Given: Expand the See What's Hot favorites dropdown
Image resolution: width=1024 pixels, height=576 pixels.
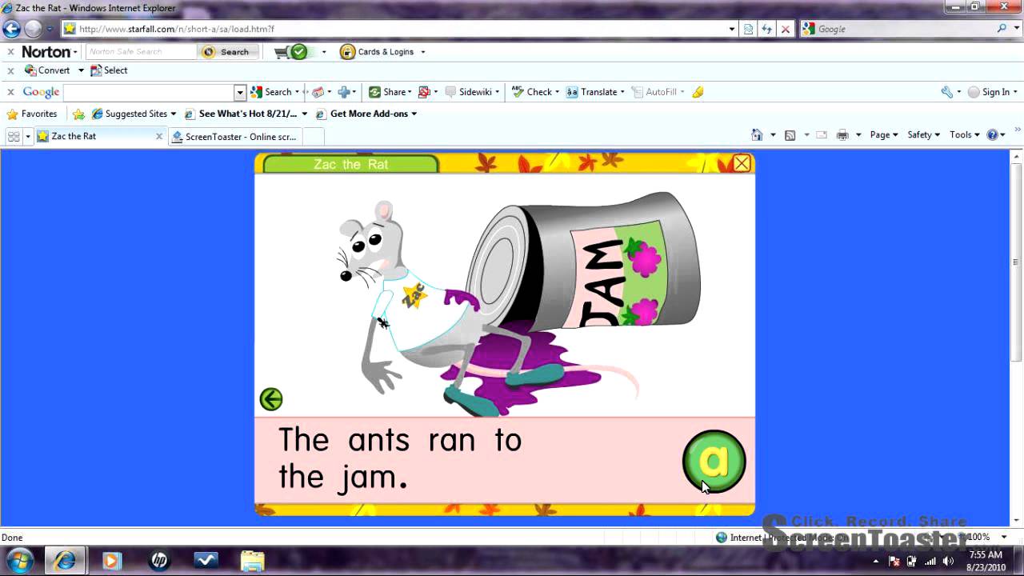Looking at the screenshot, I should [x=304, y=114].
